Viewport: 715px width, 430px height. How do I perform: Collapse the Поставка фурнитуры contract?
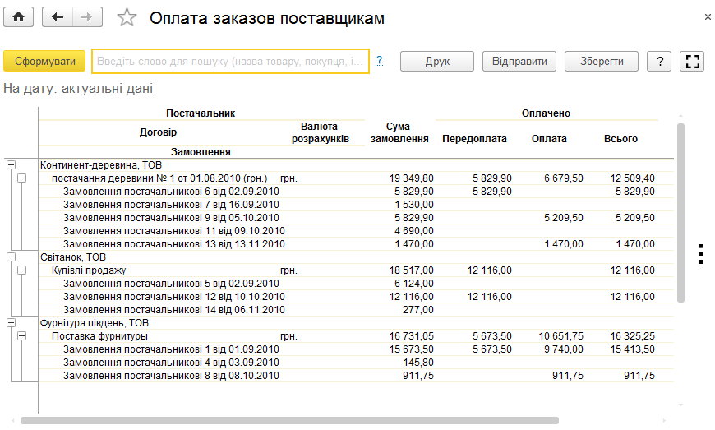[21, 336]
